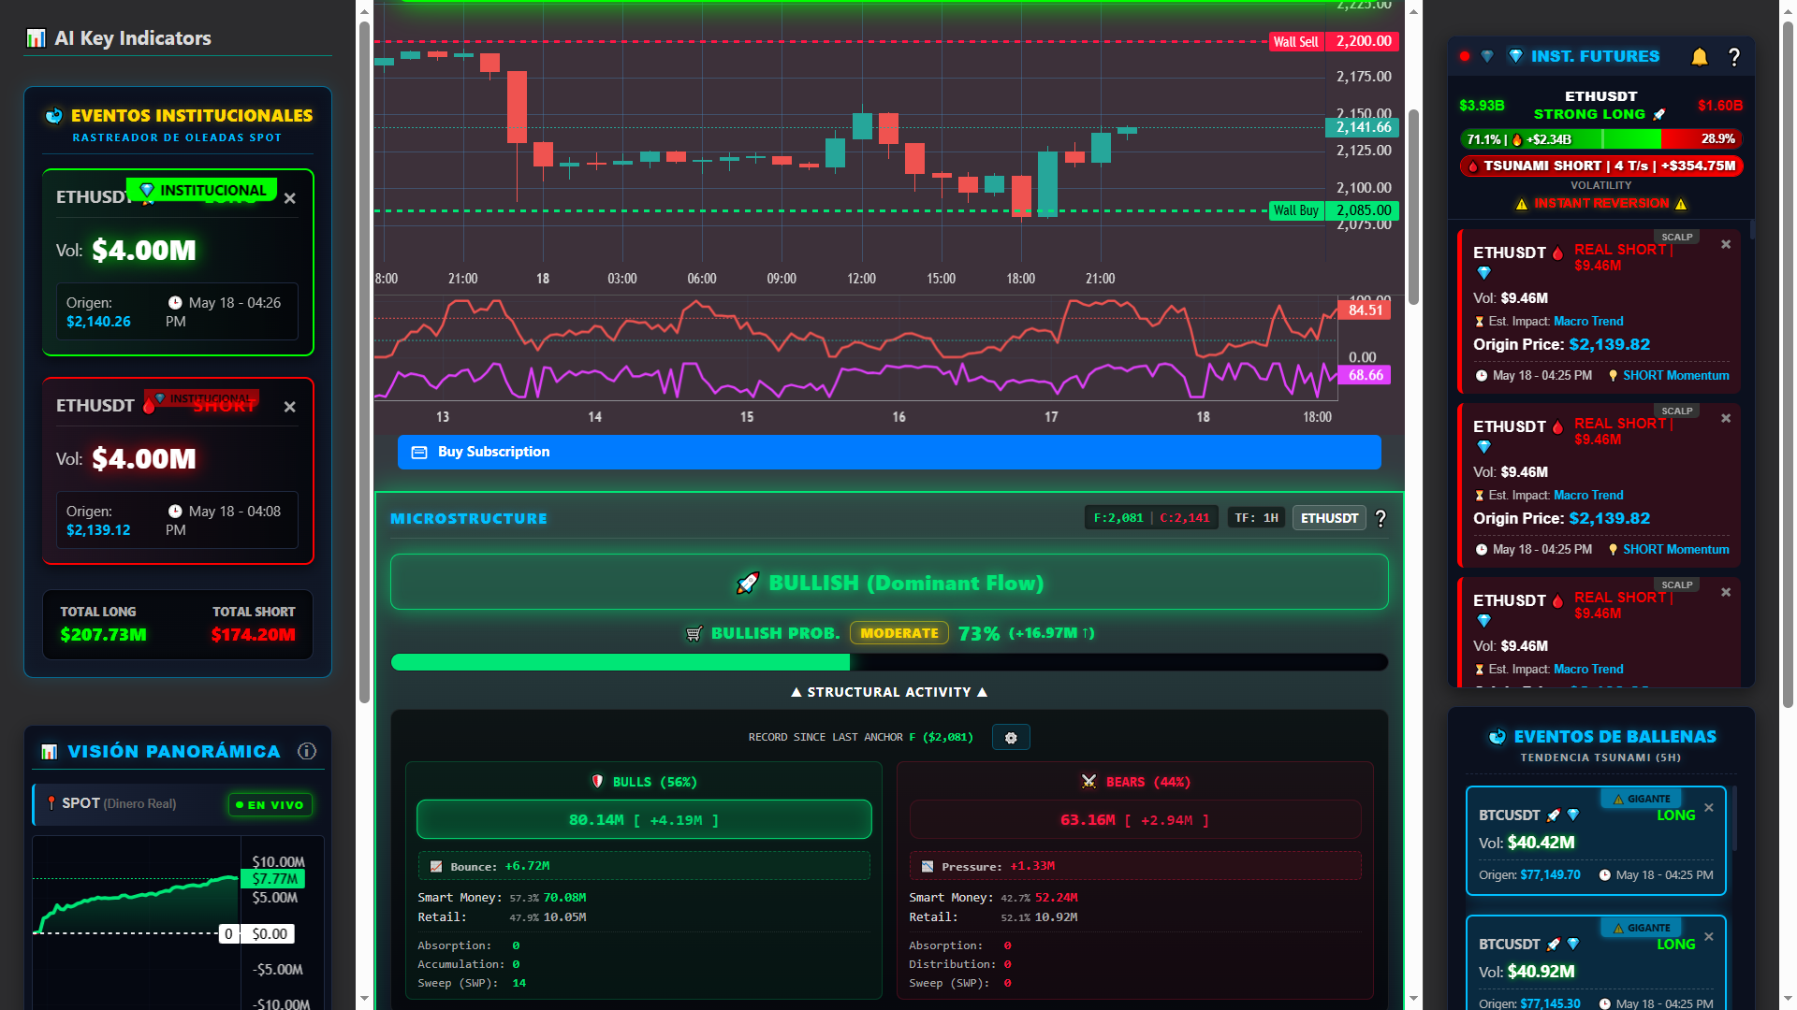Click the Wall Buy label on chart
The image size is (1797, 1010).
(1296, 210)
